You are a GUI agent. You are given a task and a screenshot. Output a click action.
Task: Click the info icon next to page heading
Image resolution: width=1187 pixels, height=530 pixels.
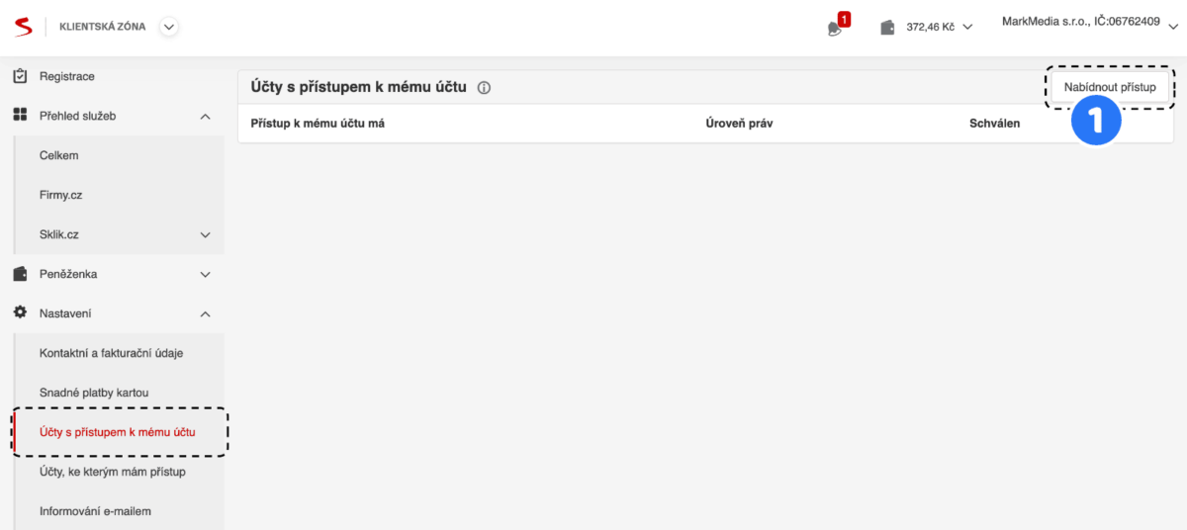[x=484, y=88]
